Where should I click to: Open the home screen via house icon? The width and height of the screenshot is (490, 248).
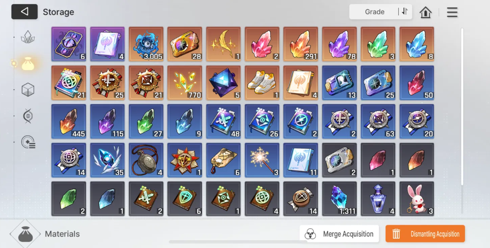(425, 12)
